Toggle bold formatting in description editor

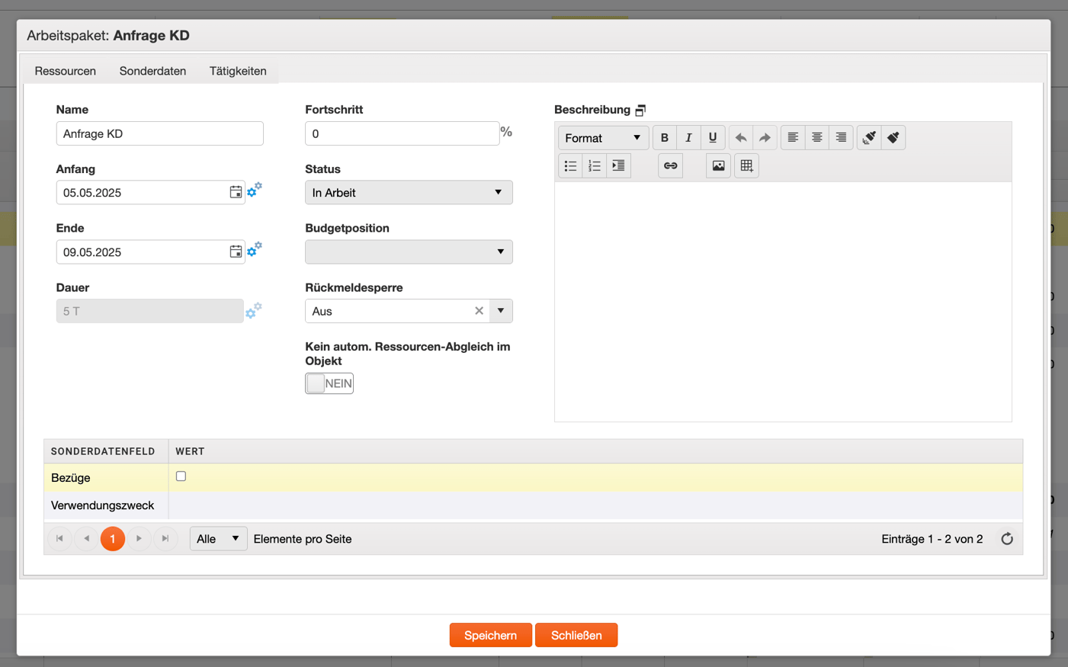(x=664, y=138)
